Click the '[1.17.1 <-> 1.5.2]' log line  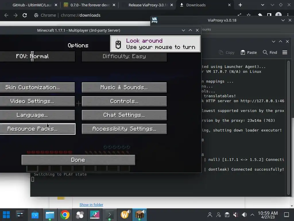click(x=244, y=159)
